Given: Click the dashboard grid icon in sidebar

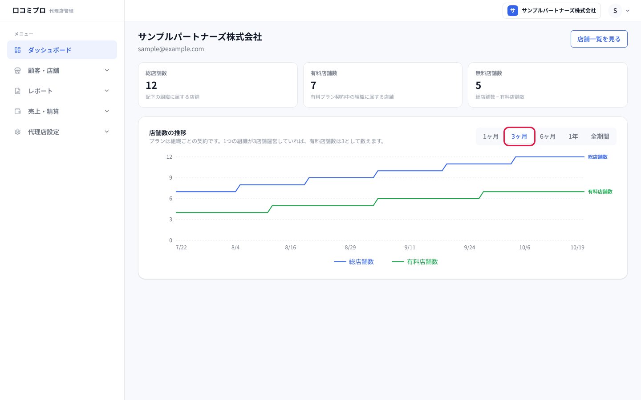Looking at the screenshot, I should pos(18,50).
